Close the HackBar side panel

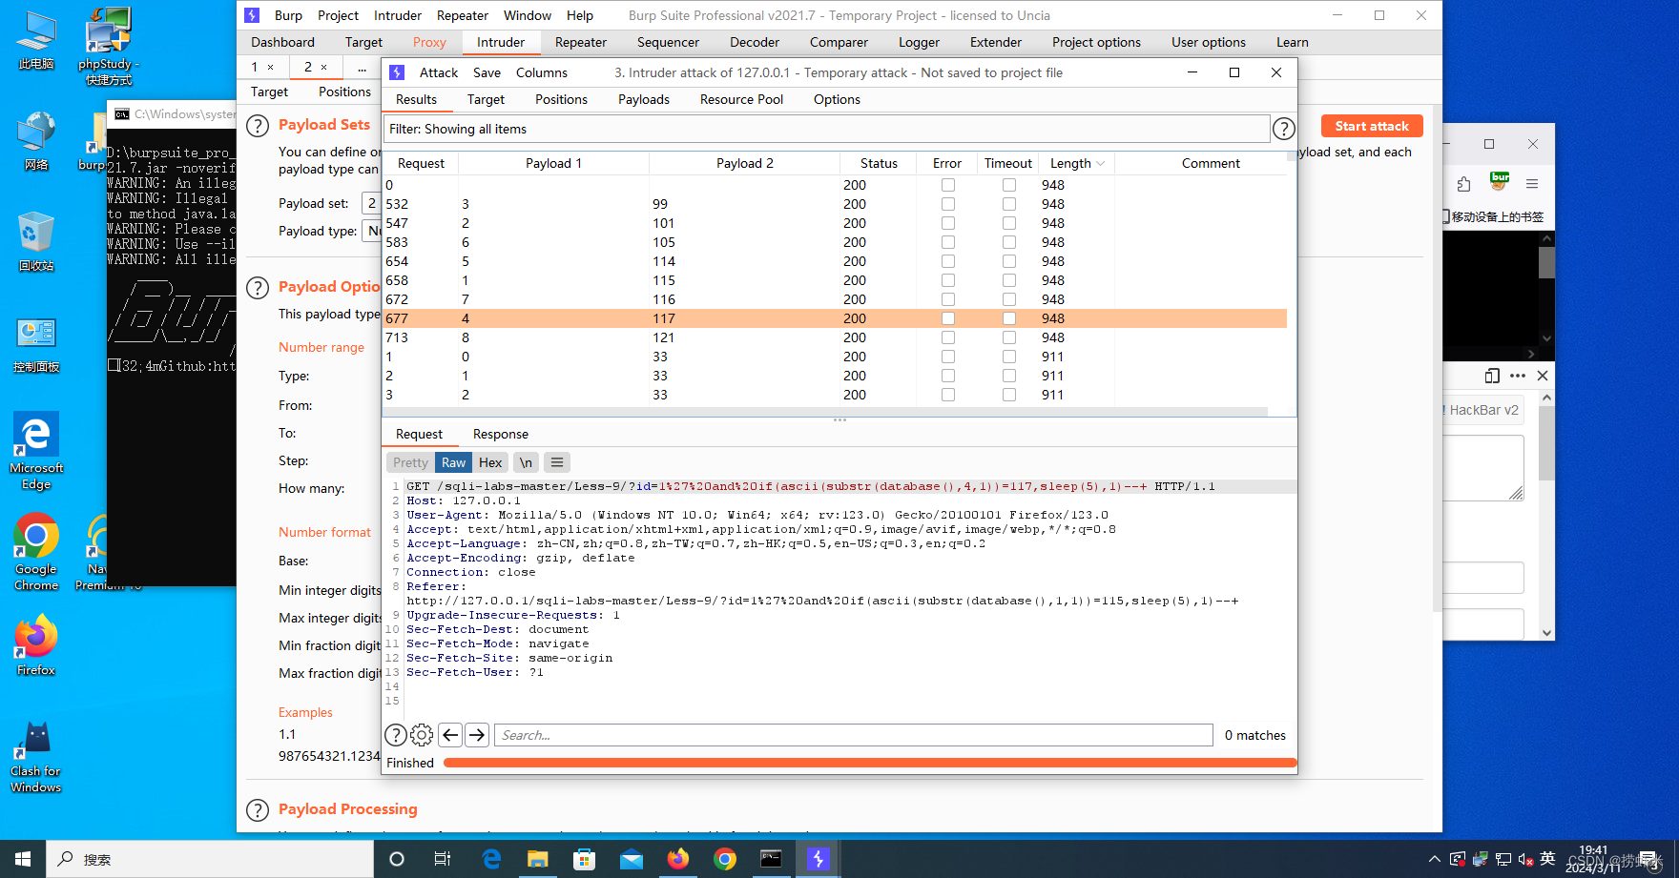coord(1543,376)
